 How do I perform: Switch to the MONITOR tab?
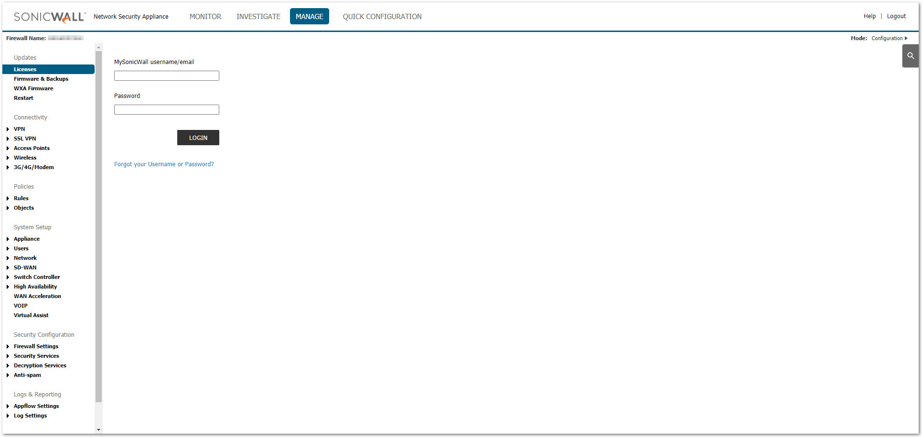(x=205, y=17)
